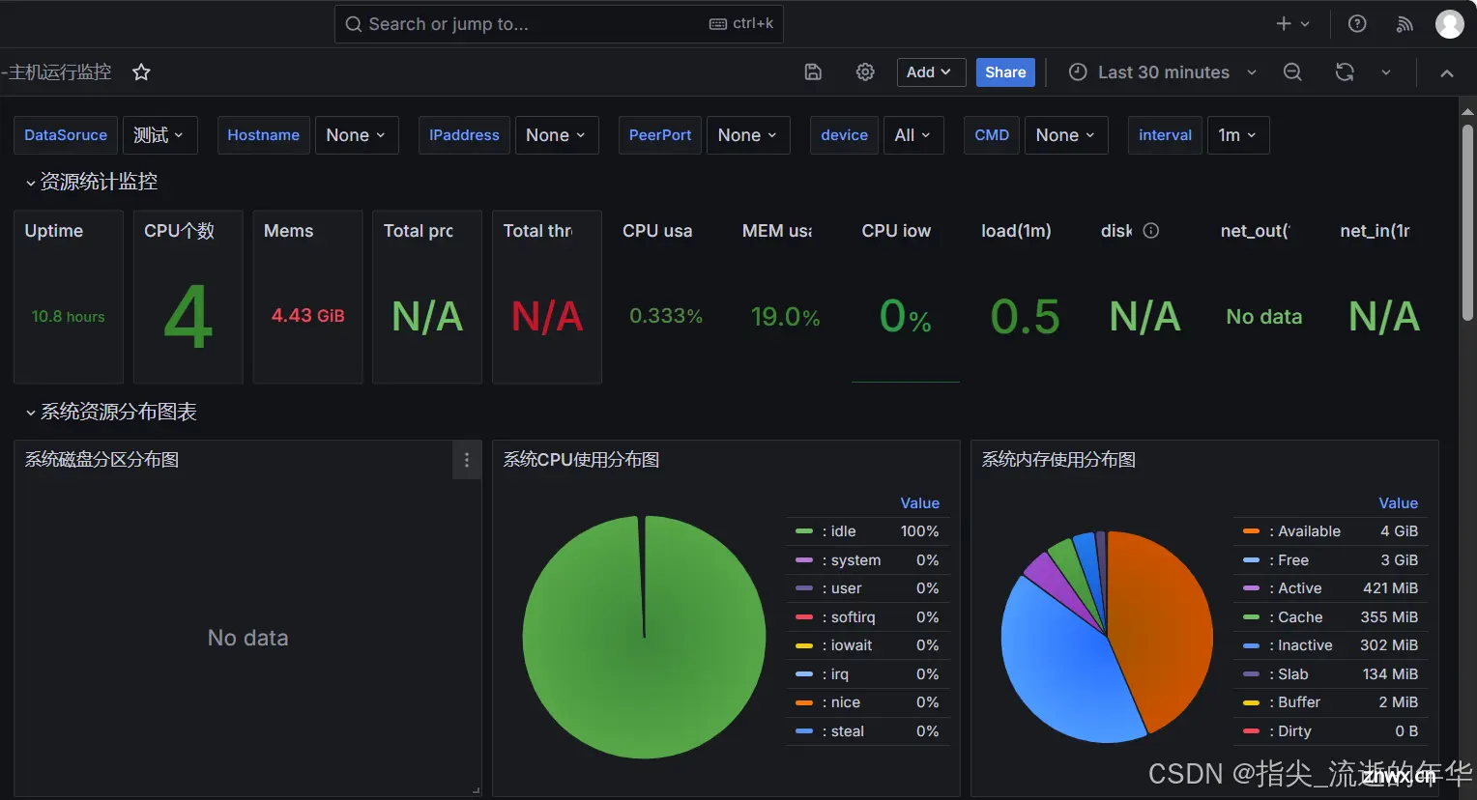The image size is (1477, 800).
Task: Star this dashboard as favorite
Action: coord(141,72)
